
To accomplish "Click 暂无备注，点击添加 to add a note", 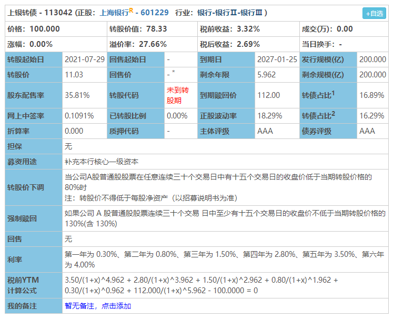I will (98, 306).
